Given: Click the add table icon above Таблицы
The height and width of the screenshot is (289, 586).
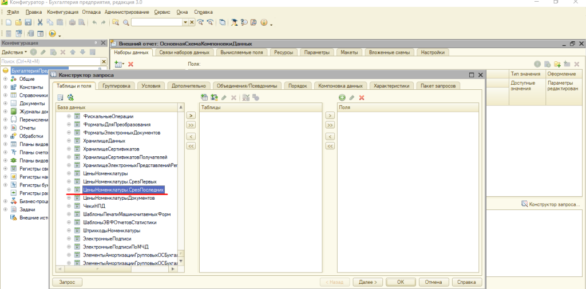Looking at the screenshot, I should (x=205, y=98).
